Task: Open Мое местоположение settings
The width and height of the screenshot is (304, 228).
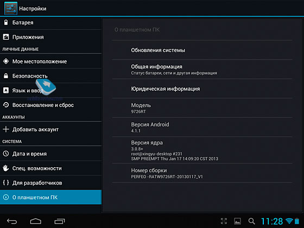Action: coord(51,61)
